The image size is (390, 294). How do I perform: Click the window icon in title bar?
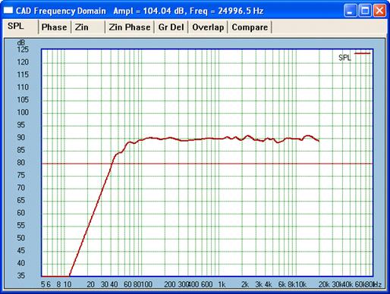click(x=8, y=11)
